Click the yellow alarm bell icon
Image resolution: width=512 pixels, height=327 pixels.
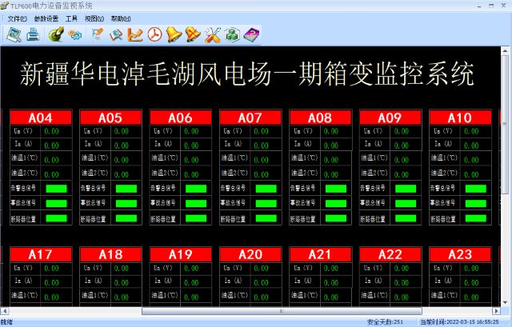[x=174, y=34]
